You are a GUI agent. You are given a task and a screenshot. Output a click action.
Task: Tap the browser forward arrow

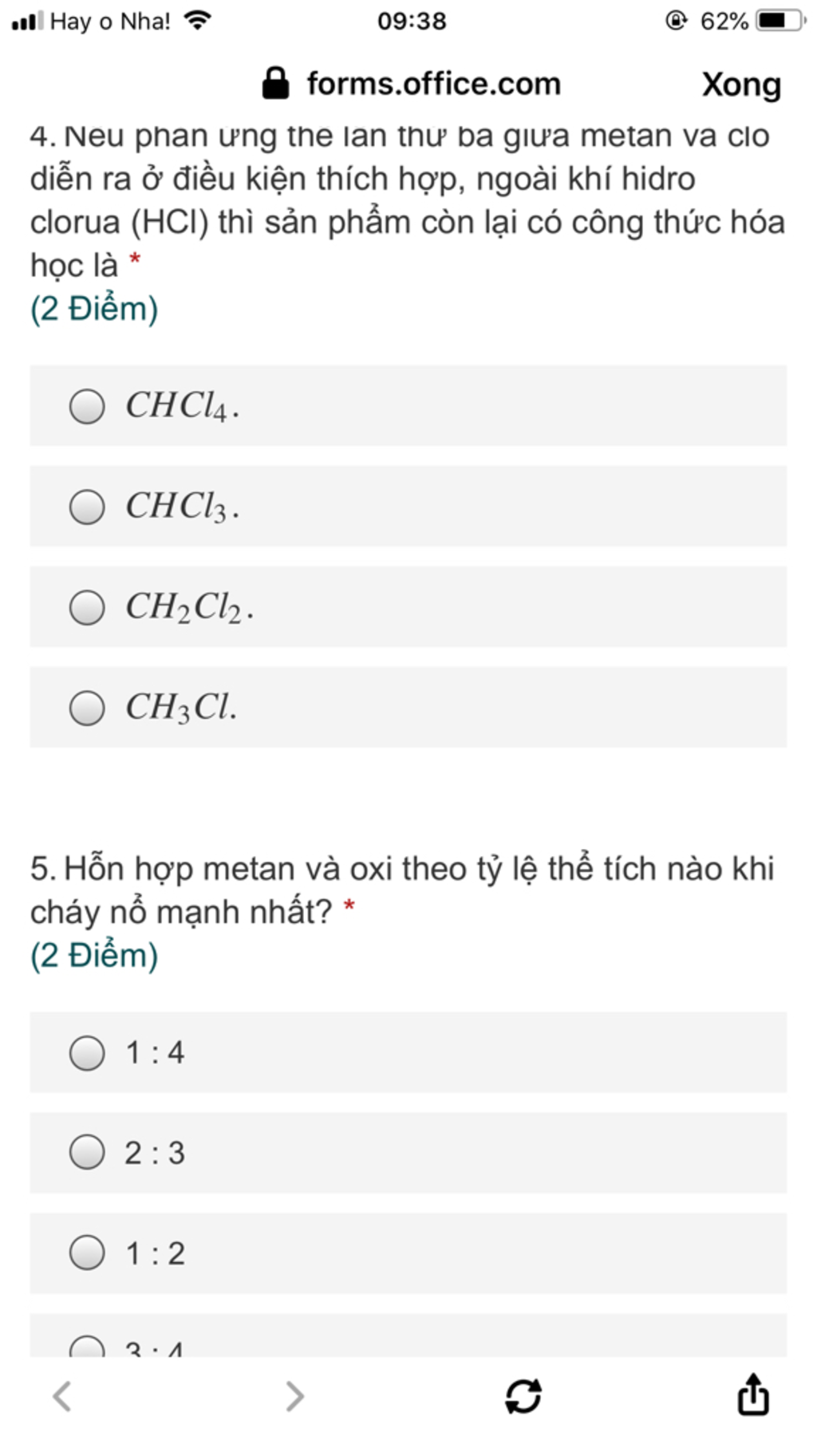(294, 1396)
